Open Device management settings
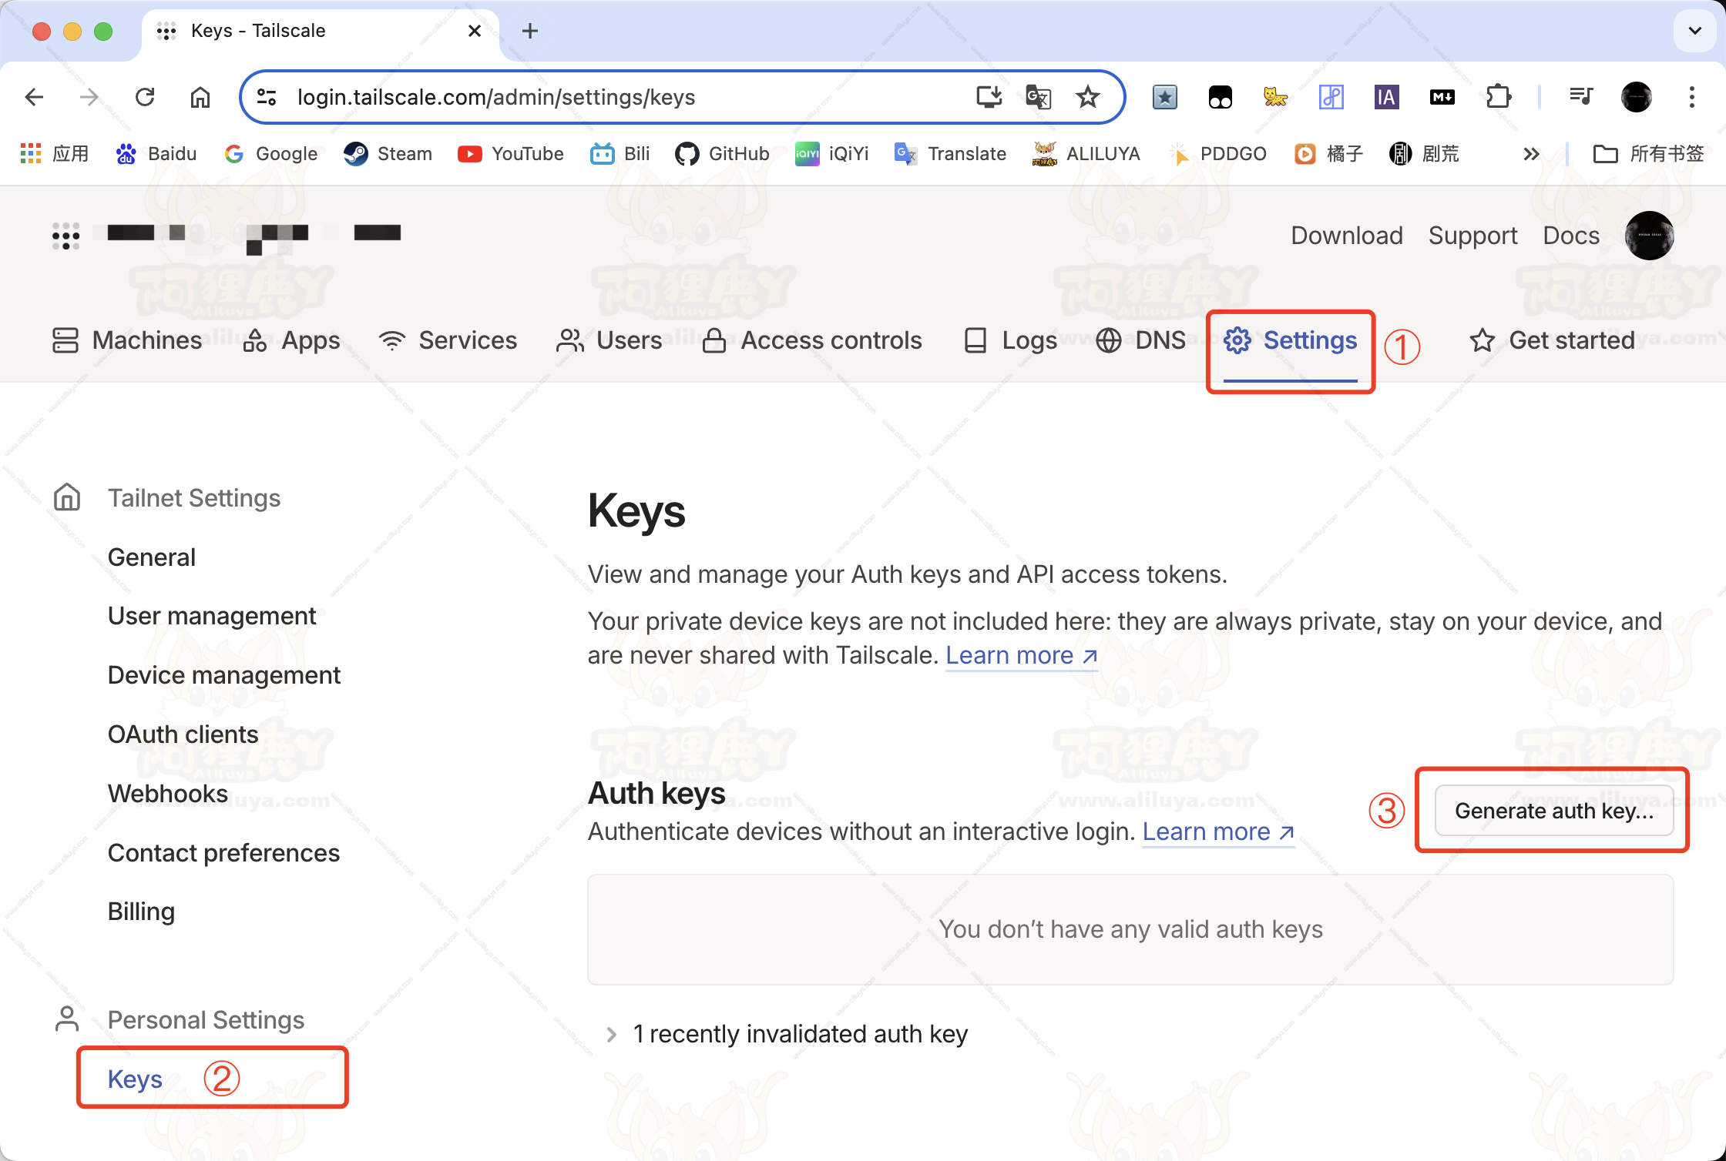Screen dimensions: 1726x1161 (x=224, y=675)
